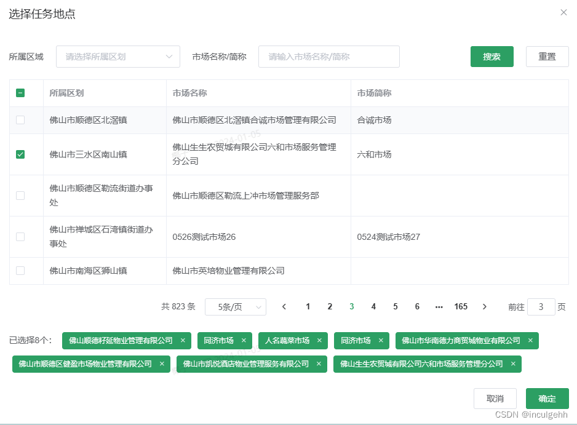Remove the 佛山市凯悦酒店物业管理服务有限公司 tag
Image resolution: width=577 pixels, height=425 pixels.
click(x=319, y=363)
